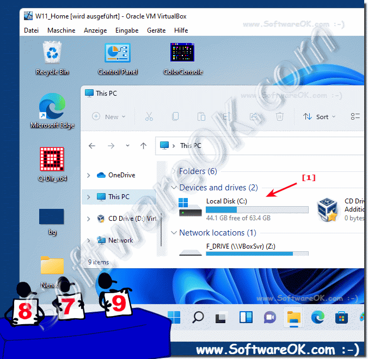This screenshot has height=359, width=368.
Task: Expand This PC in the navigation pane
Action: (x=89, y=197)
